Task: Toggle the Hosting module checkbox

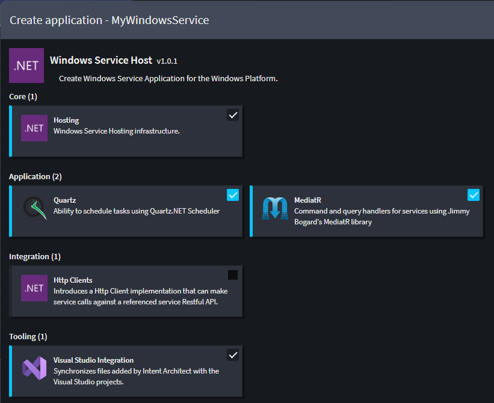Action: click(x=233, y=115)
